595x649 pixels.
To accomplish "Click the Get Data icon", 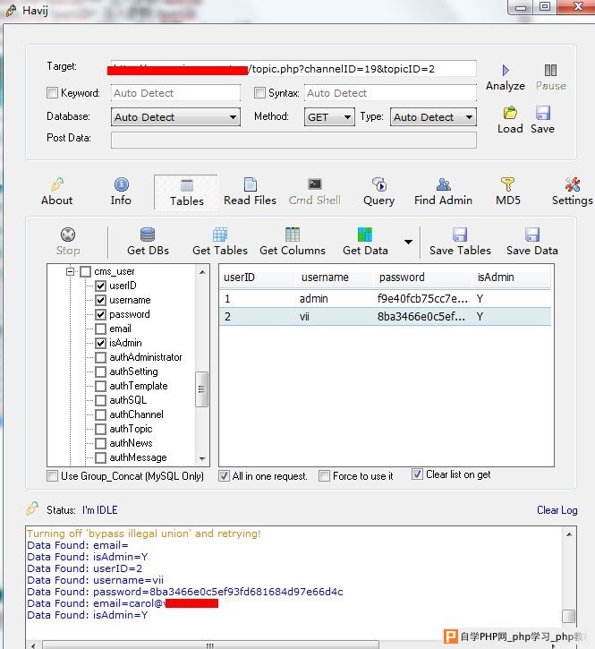I will click(365, 235).
